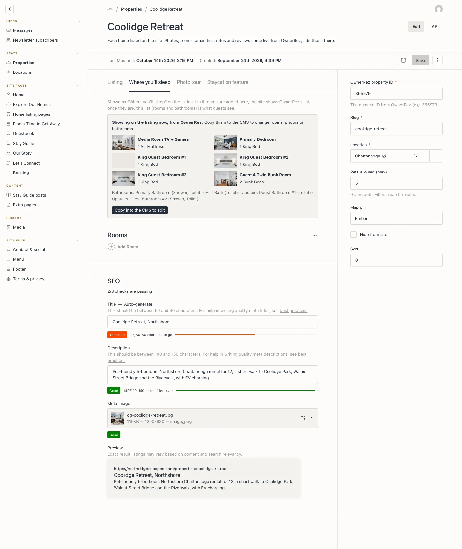Click the Pets allowed max field
The height and width of the screenshot is (549, 462).
click(x=396, y=183)
